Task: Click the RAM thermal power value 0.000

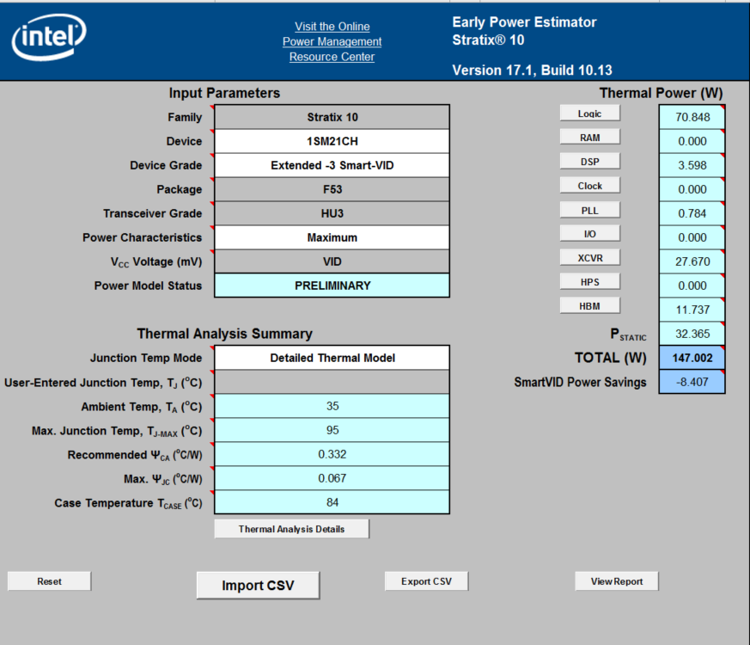Action: (692, 141)
